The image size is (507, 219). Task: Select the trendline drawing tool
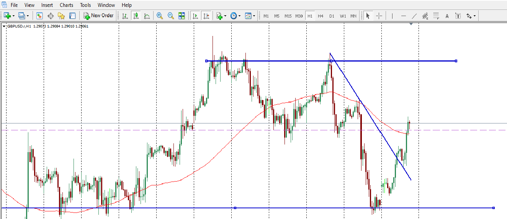(414, 16)
